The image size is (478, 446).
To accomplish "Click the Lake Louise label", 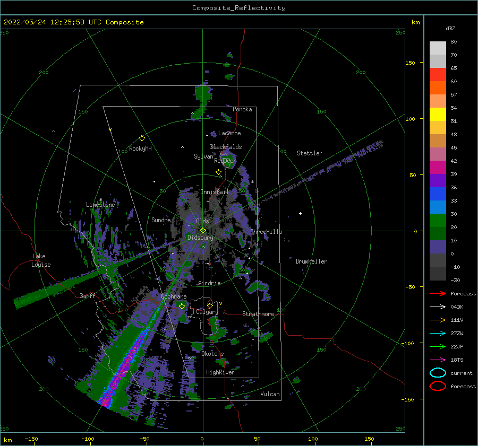I will [x=41, y=260].
